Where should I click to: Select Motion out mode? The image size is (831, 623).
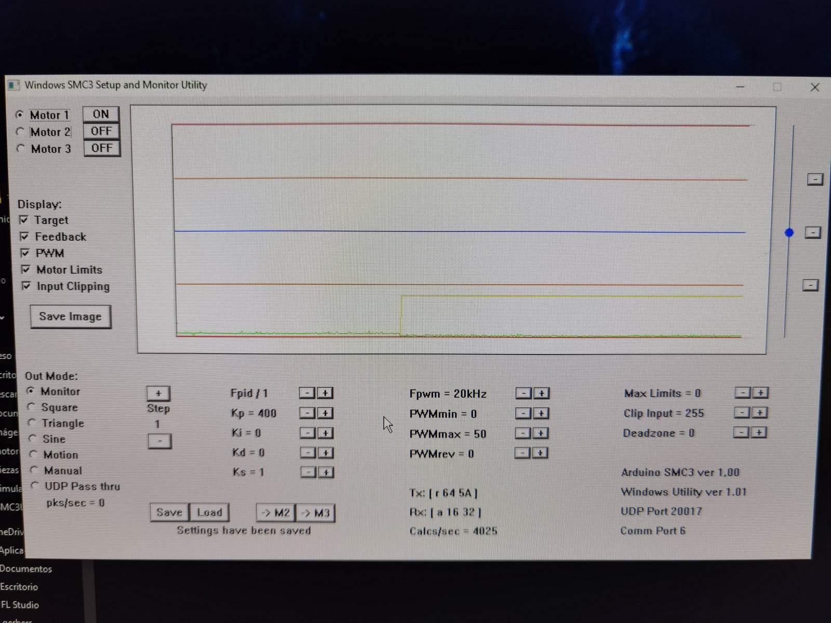coord(34,455)
